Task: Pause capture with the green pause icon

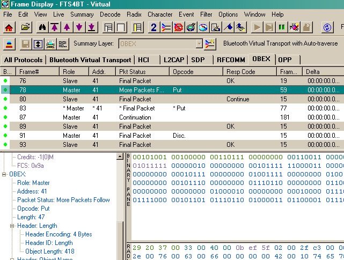Action: click(282, 27)
